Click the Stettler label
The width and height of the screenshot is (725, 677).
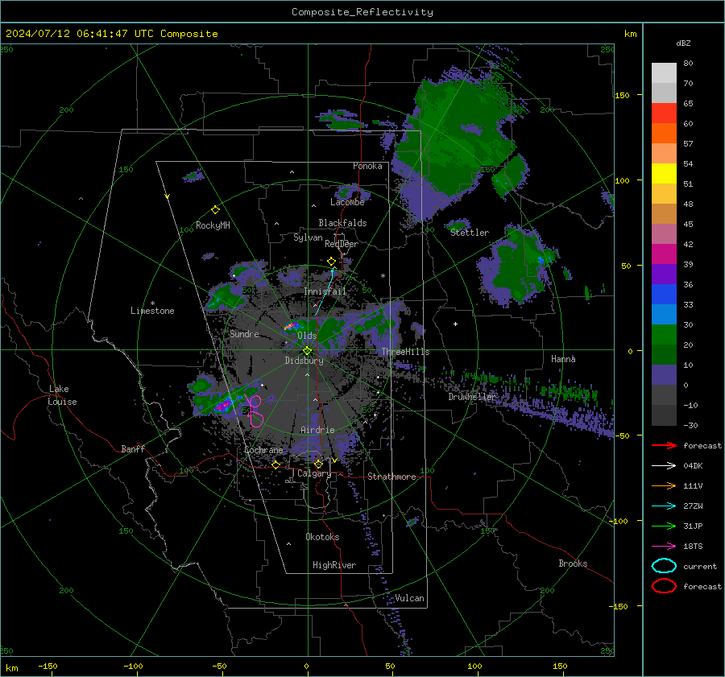click(x=470, y=233)
